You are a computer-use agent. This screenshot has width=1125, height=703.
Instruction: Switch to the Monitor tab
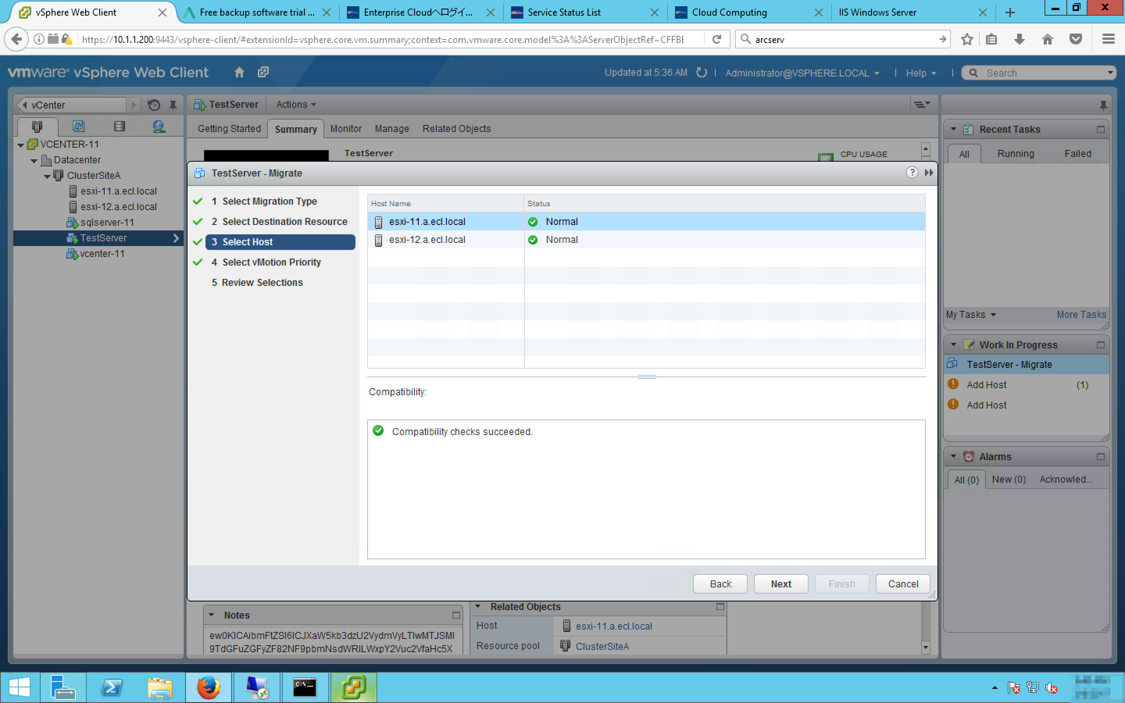point(345,129)
